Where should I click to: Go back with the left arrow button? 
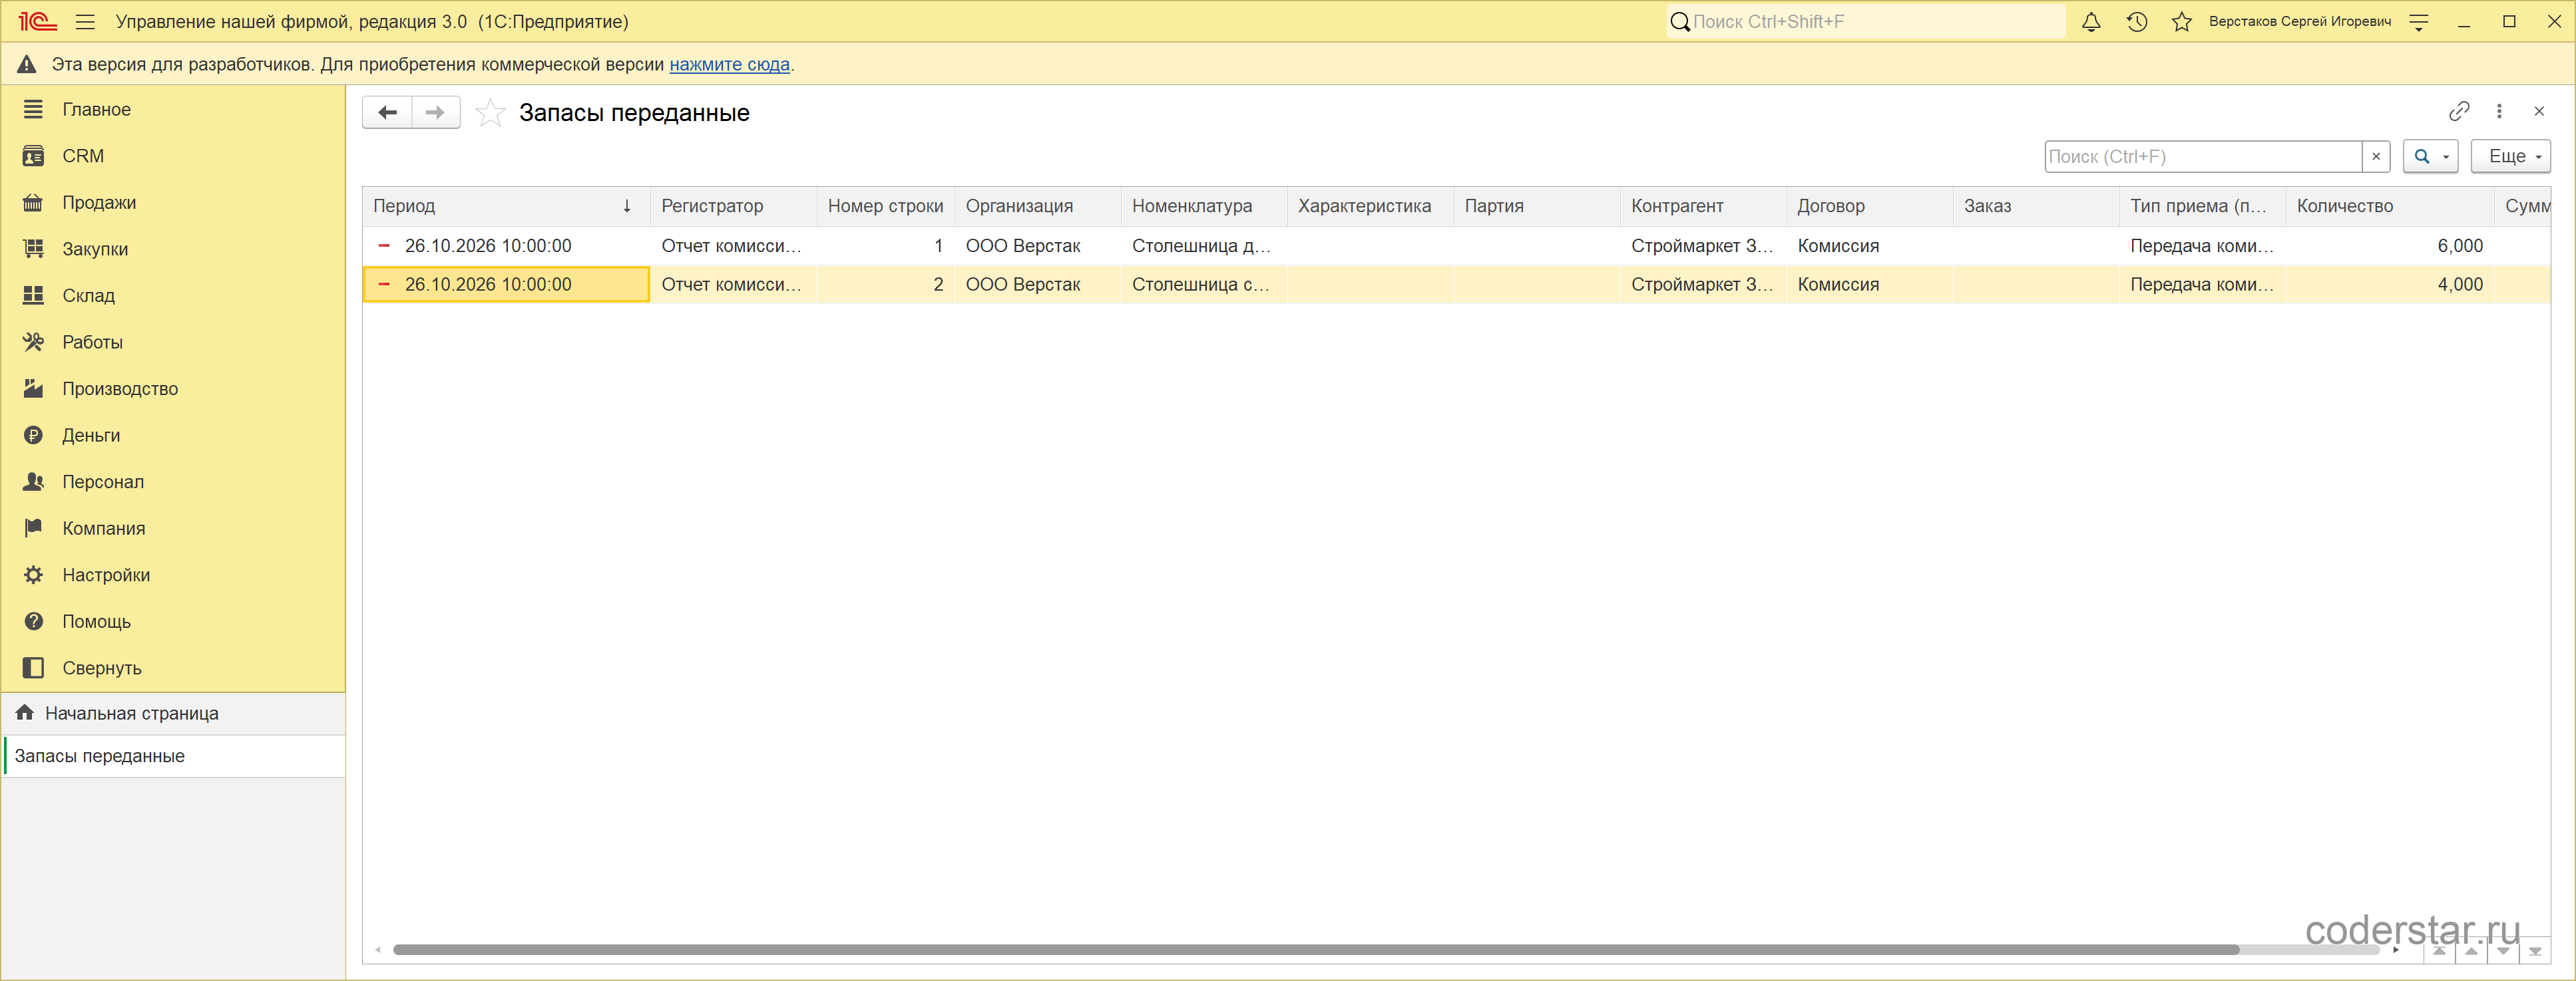[x=388, y=112]
